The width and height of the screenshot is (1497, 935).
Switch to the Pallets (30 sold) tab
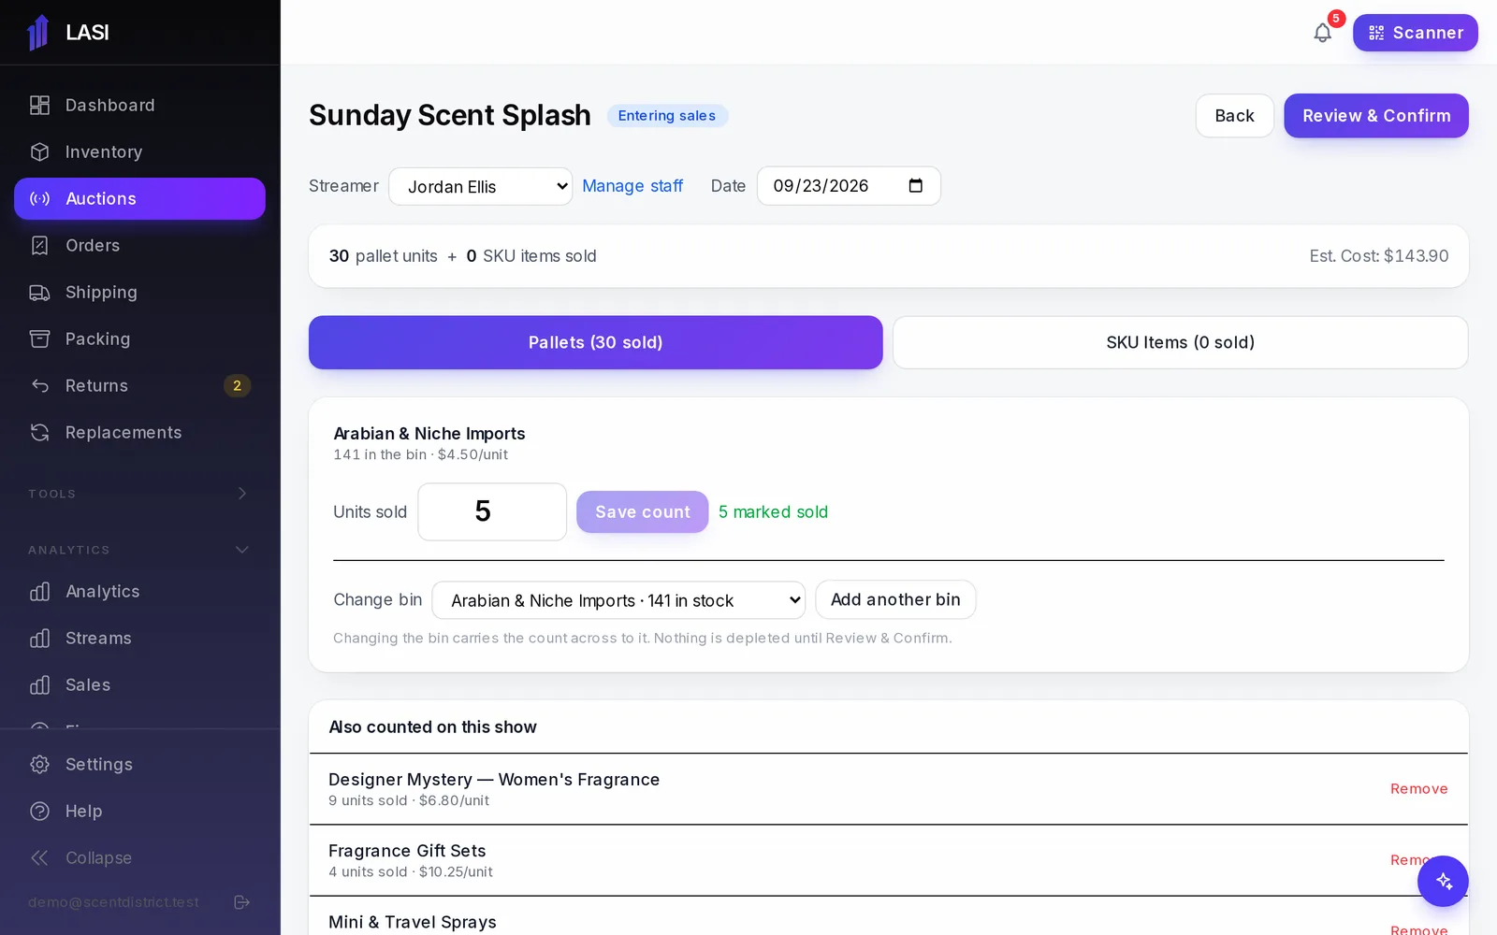coord(595,342)
